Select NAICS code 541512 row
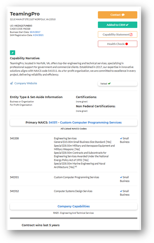Image resolution: width=154 pixels, height=243 pixels. (73, 193)
